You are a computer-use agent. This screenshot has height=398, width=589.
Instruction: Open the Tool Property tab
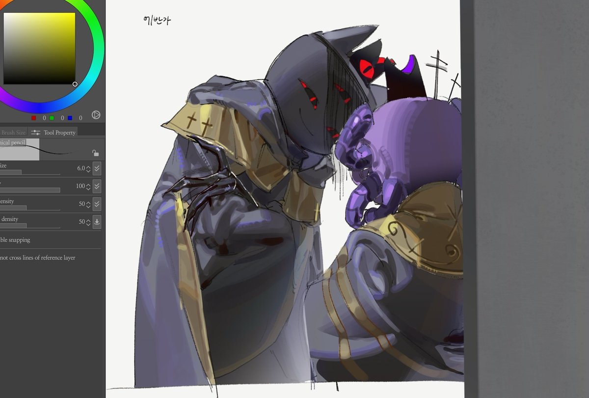tap(53, 132)
